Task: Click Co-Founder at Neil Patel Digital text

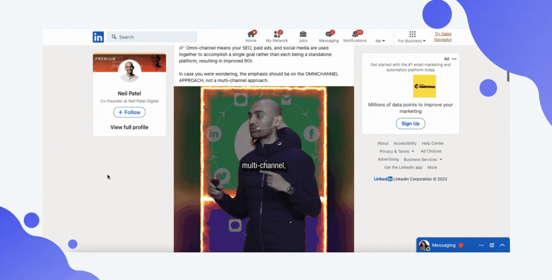Action: [129, 101]
